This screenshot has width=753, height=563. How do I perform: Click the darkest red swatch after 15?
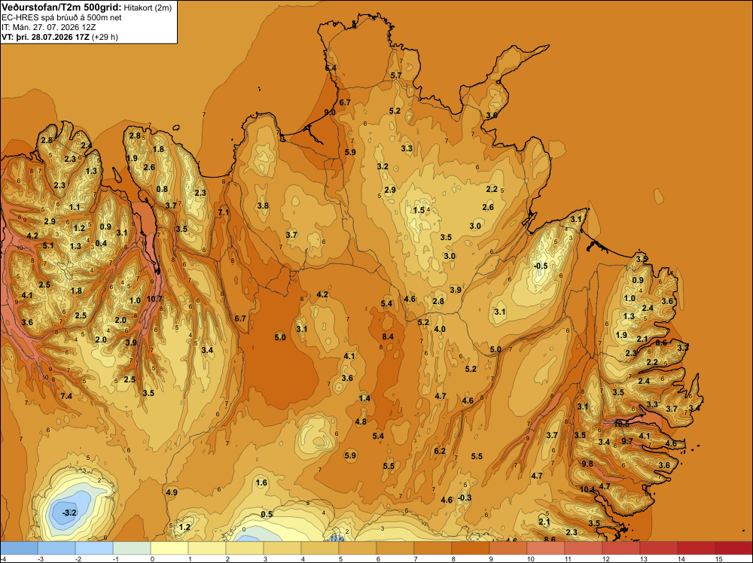click(x=733, y=548)
